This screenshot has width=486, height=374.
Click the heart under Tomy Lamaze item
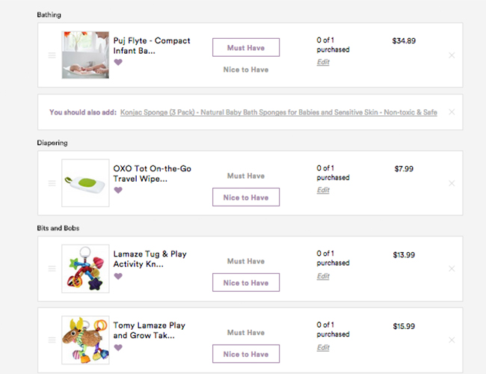[x=118, y=347]
